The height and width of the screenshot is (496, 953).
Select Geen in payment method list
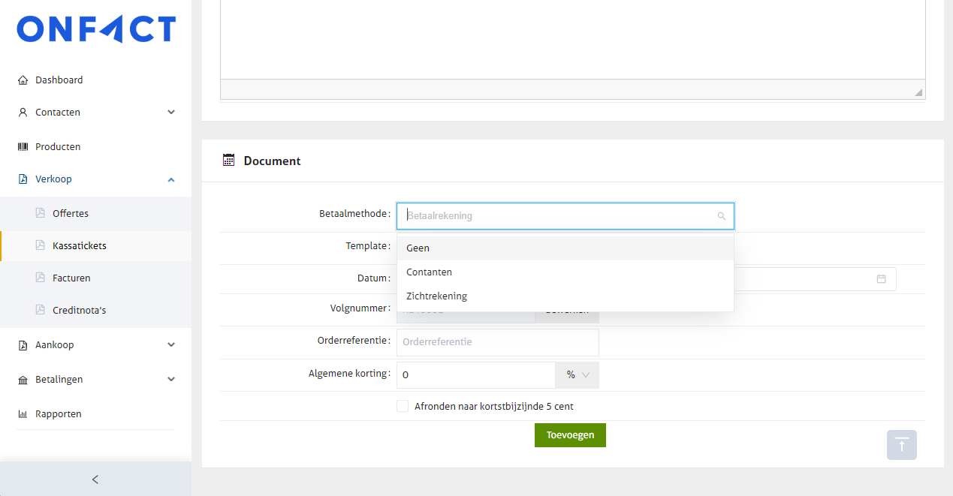tap(418, 248)
